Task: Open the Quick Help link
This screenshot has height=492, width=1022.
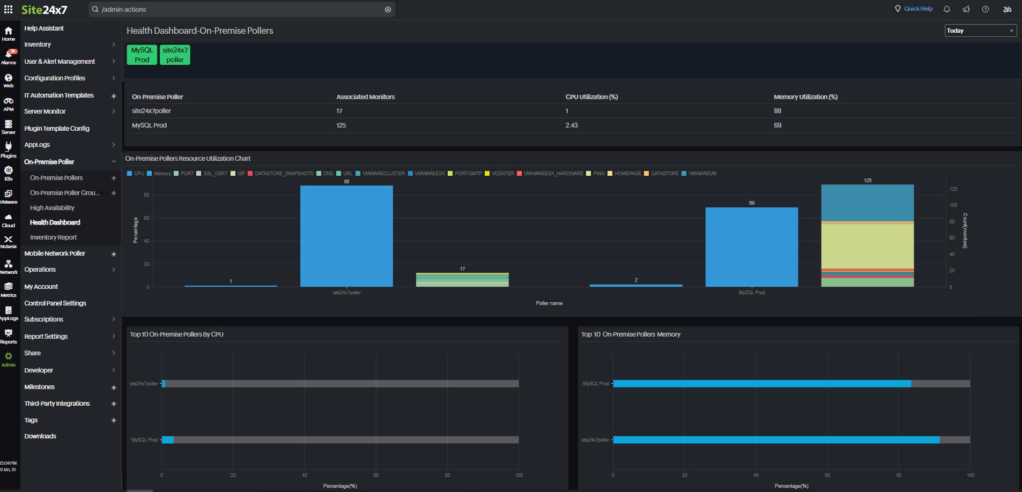Action: click(x=918, y=9)
